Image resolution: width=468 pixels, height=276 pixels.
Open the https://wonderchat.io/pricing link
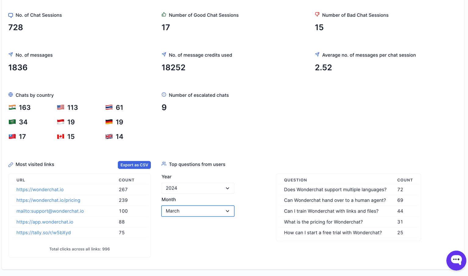pyautogui.click(x=48, y=200)
